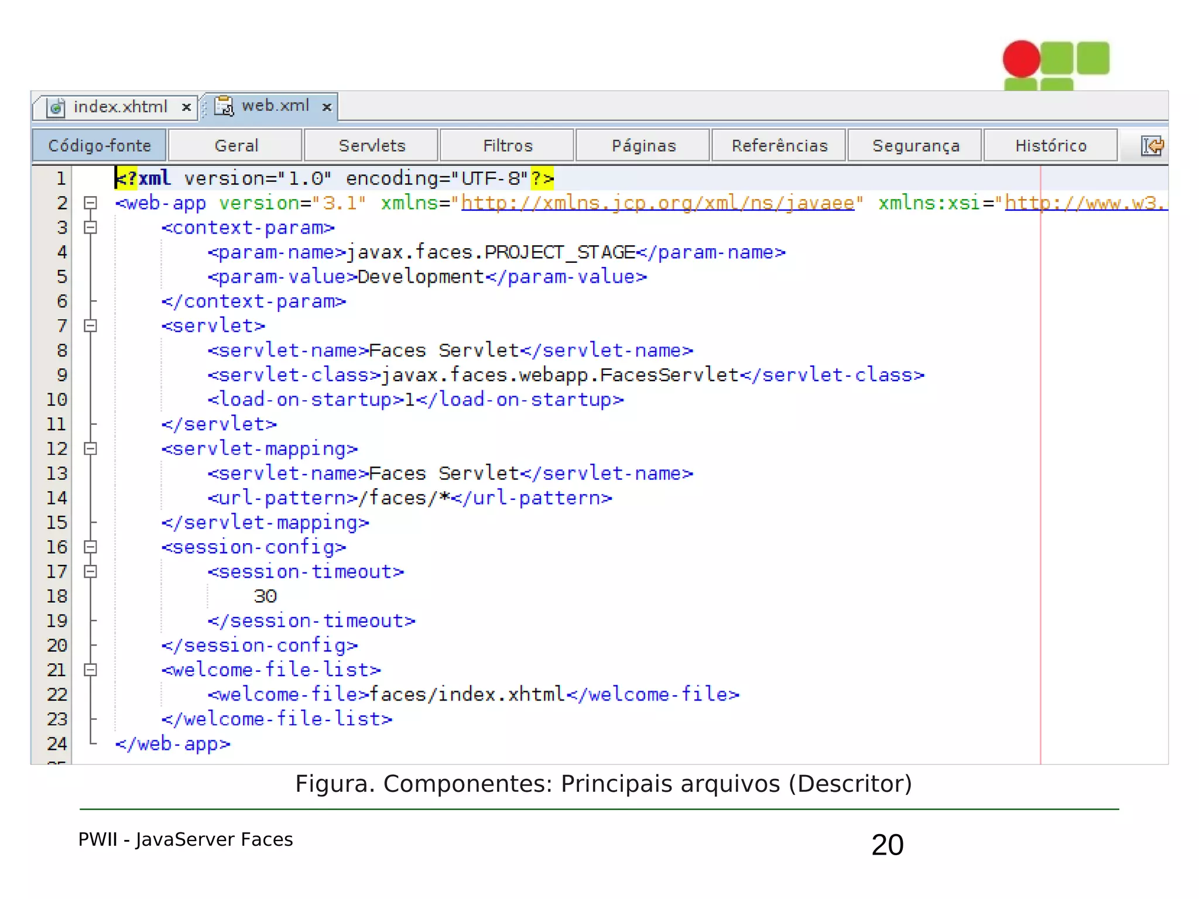Click line number 14 in the gutter
Viewport: 1199px width, 899px height.
coord(57,498)
